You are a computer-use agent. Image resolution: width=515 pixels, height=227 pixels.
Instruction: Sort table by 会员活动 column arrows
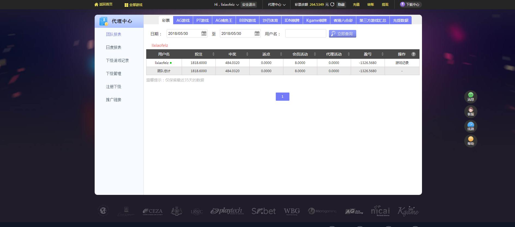315,54
